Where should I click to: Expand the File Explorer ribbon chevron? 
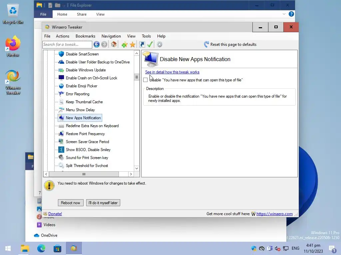[x=284, y=14]
